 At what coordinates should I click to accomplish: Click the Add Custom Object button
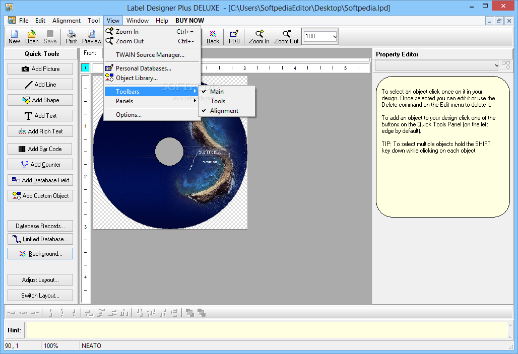tap(40, 195)
